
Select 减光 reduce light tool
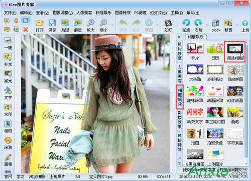coord(8,76)
